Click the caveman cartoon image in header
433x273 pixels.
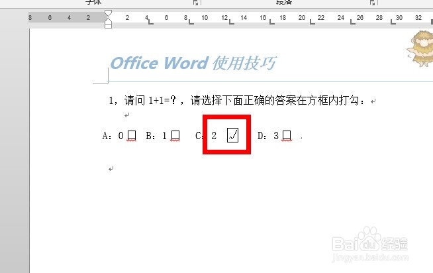(420, 49)
